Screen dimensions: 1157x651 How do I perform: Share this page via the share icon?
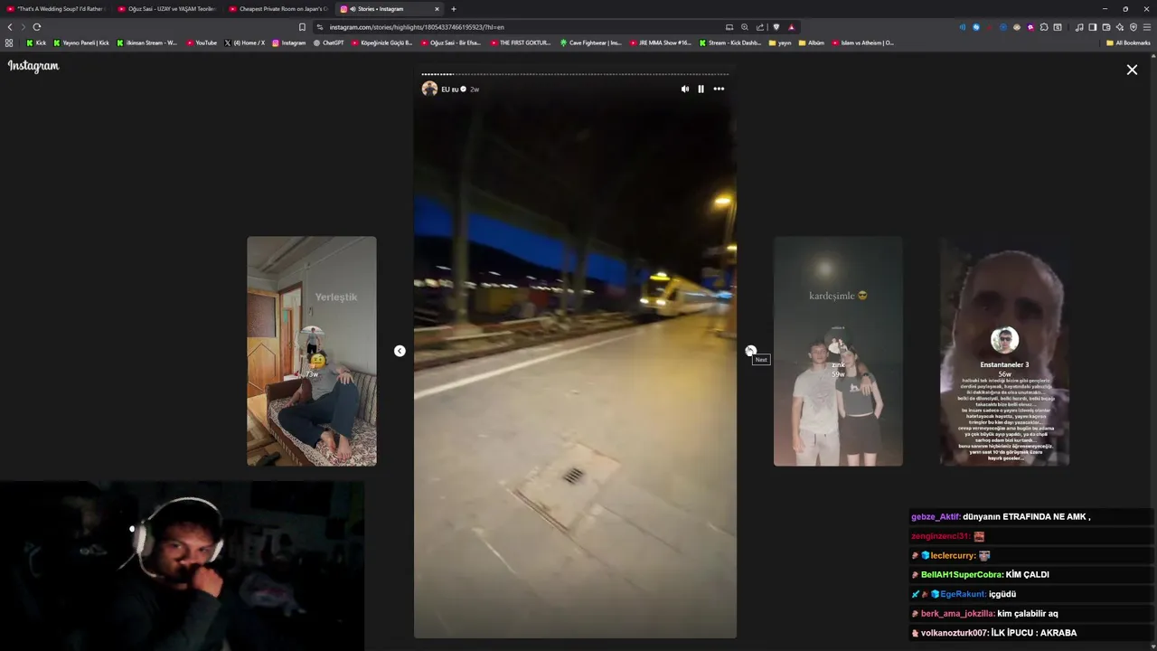click(760, 27)
